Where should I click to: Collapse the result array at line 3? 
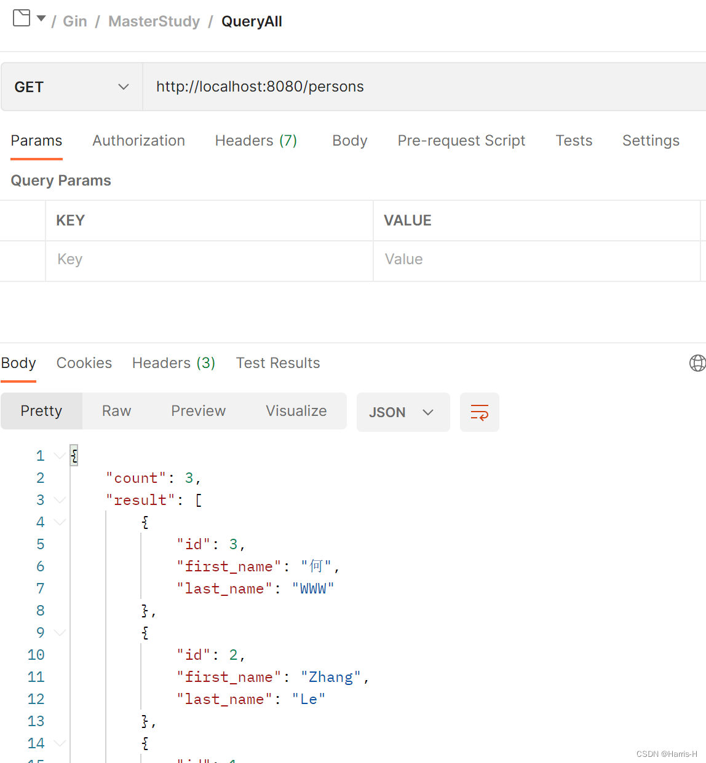[x=60, y=500]
